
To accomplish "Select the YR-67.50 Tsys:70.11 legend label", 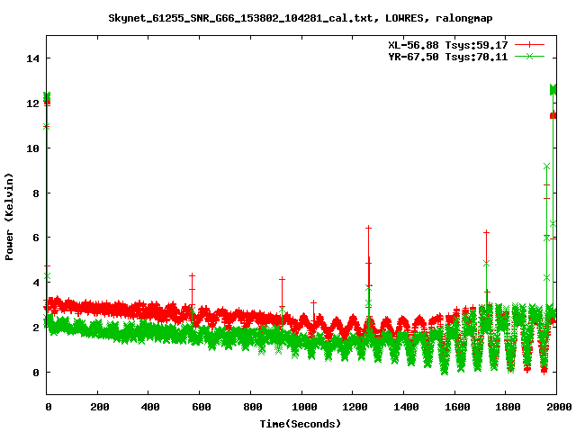I will (x=448, y=57).
